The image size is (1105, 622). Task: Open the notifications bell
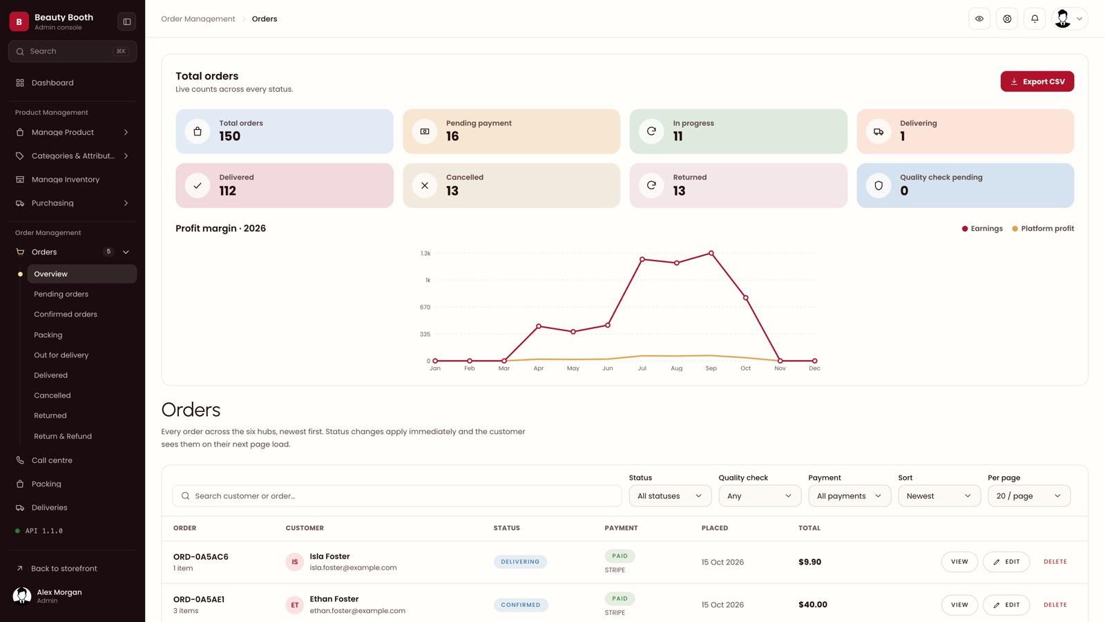click(x=1035, y=19)
